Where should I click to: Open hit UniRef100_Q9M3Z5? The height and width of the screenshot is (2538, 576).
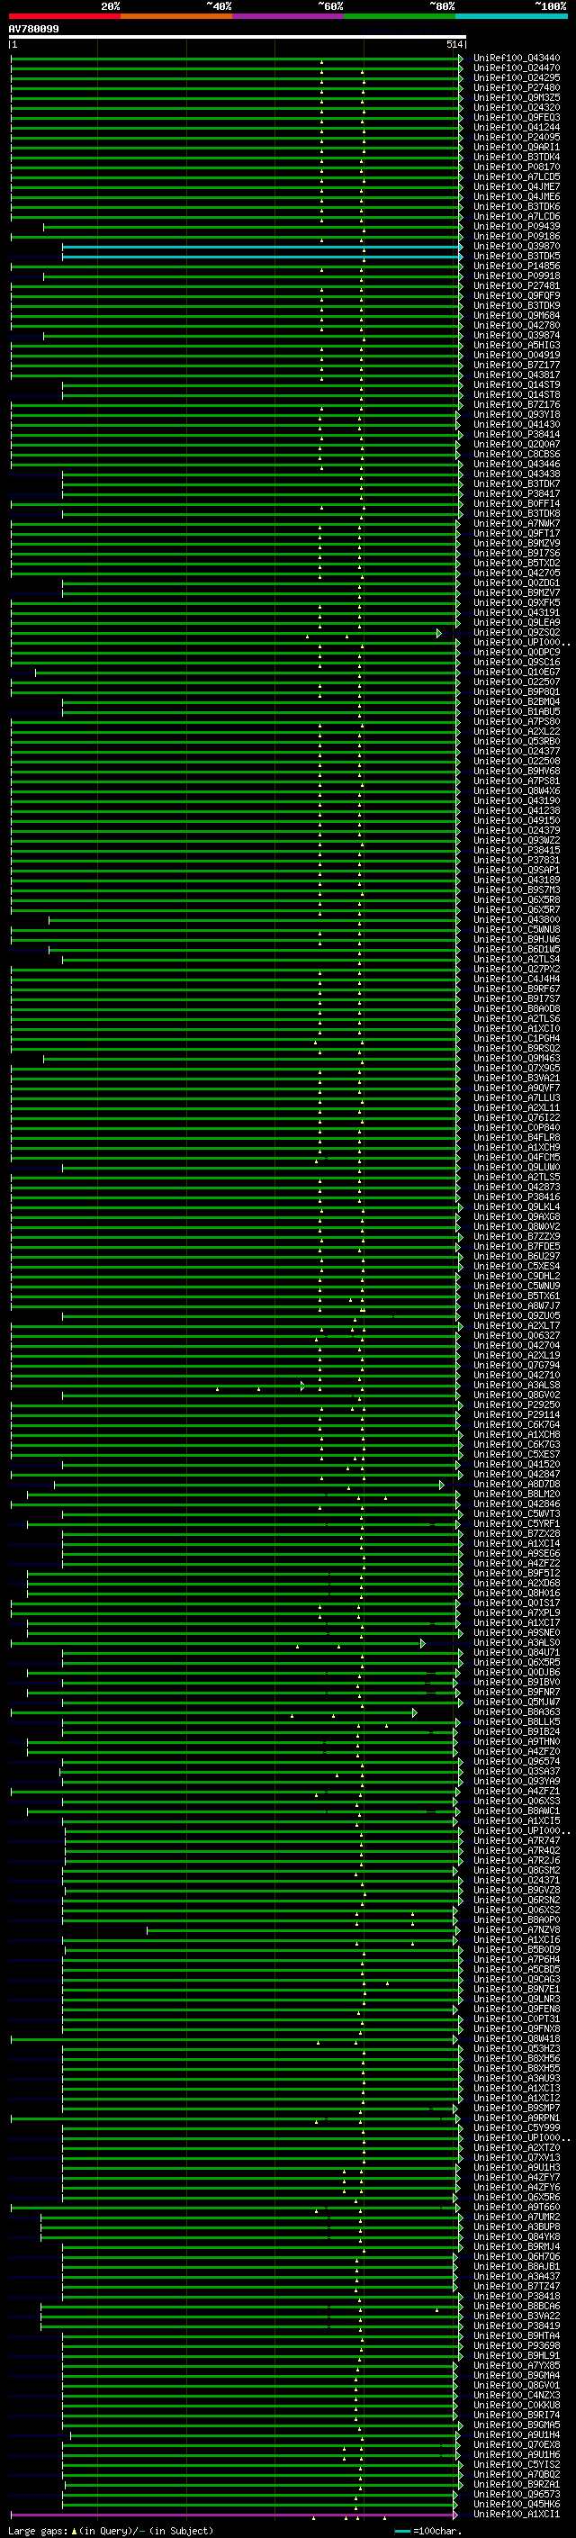(517, 97)
